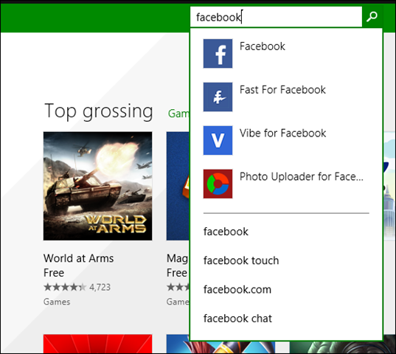This screenshot has width=396, height=354.
Task: Select the Facebook app name suggestion
Action: [262, 46]
